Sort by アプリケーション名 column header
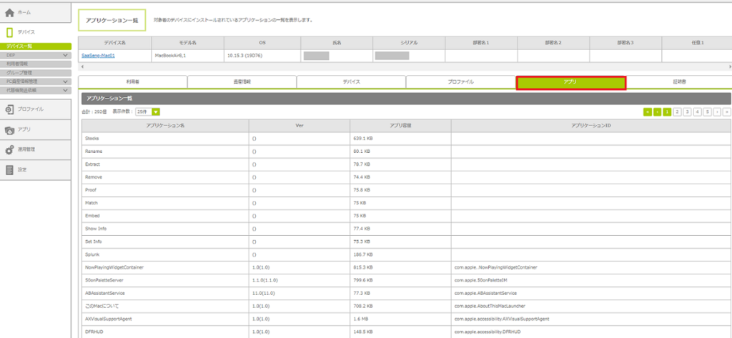 point(165,125)
